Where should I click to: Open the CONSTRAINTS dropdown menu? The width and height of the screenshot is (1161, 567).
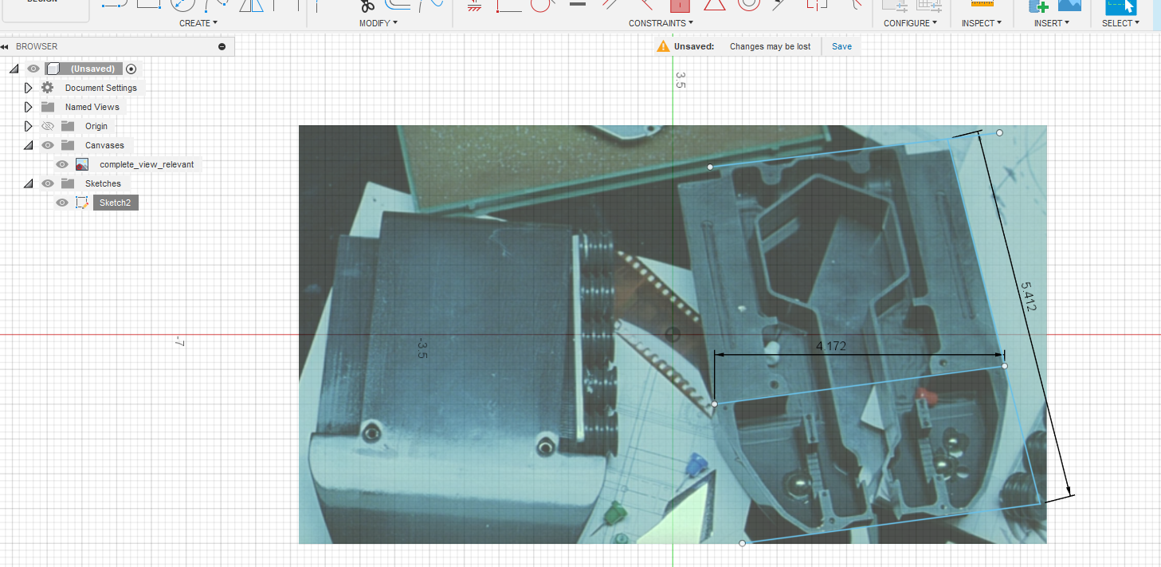(661, 23)
